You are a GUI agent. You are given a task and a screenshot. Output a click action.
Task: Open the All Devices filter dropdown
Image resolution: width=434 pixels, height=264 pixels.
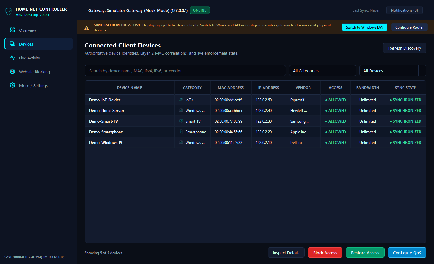click(393, 71)
